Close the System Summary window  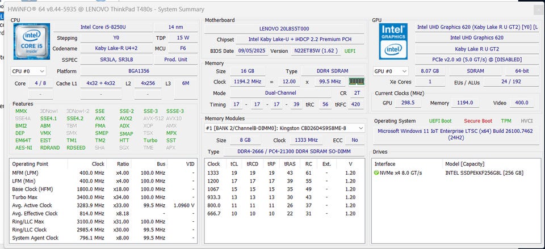(537, 9)
